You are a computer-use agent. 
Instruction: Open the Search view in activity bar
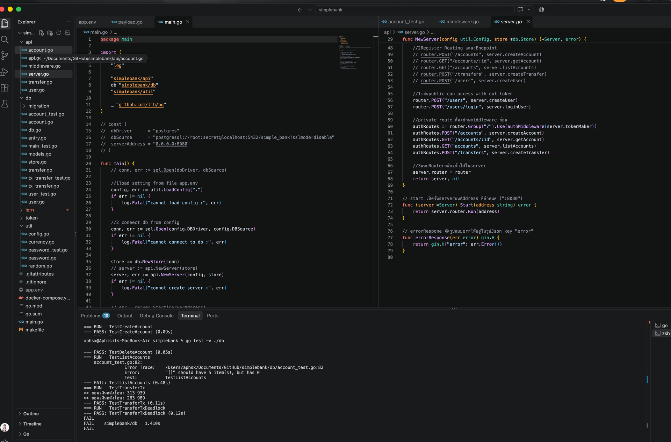click(5, 39)
